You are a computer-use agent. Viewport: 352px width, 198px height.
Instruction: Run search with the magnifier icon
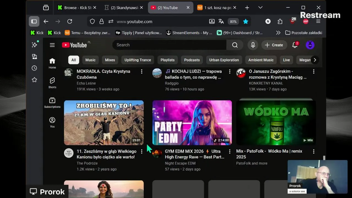click(235, 45)
